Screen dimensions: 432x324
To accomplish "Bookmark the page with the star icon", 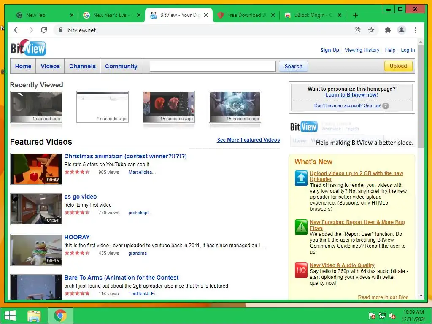I will click(371, 30).
